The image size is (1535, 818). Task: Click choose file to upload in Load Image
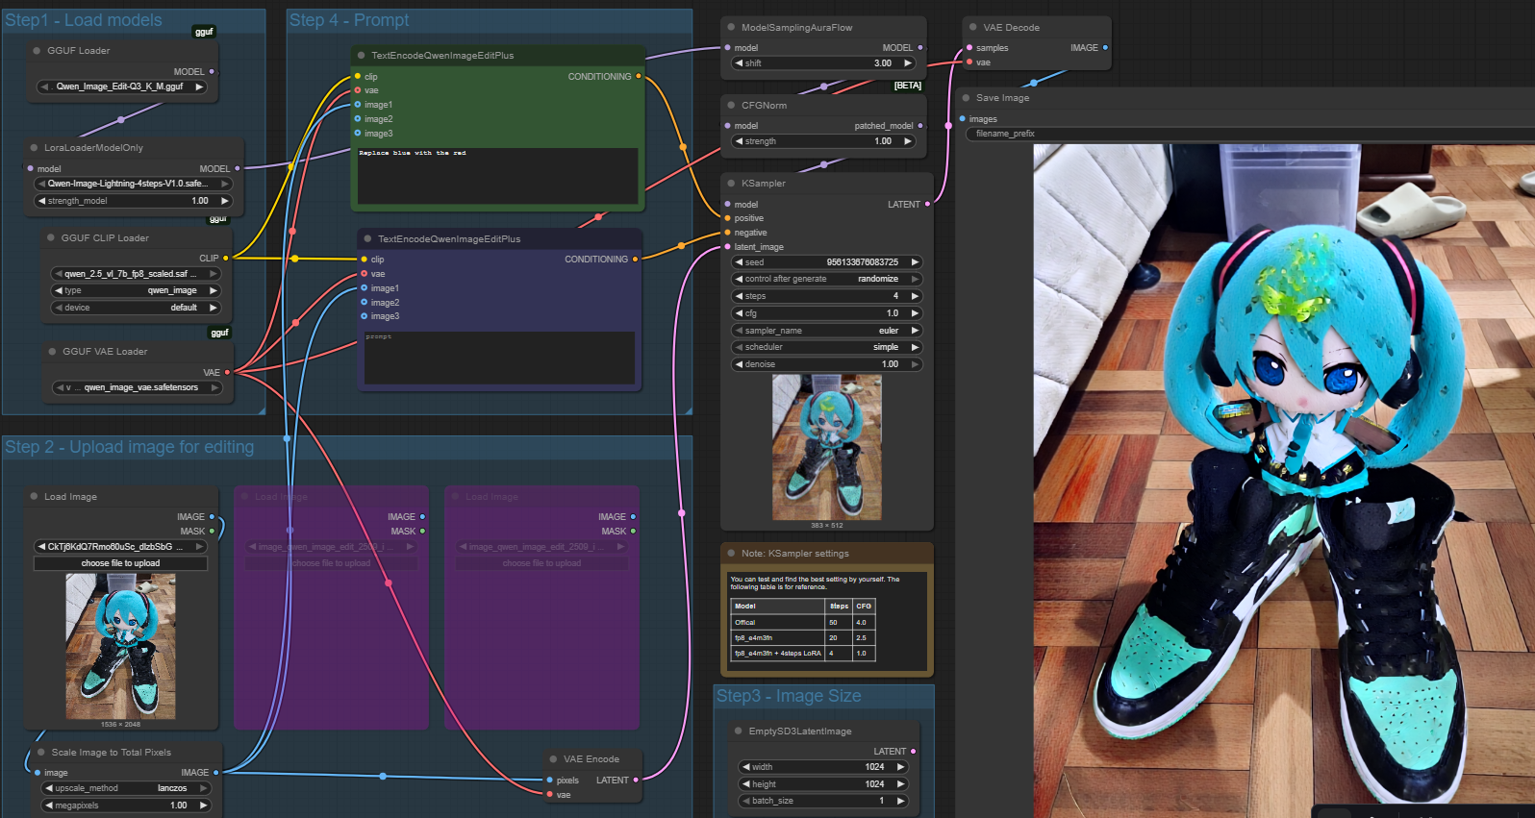tap(120, 563)
